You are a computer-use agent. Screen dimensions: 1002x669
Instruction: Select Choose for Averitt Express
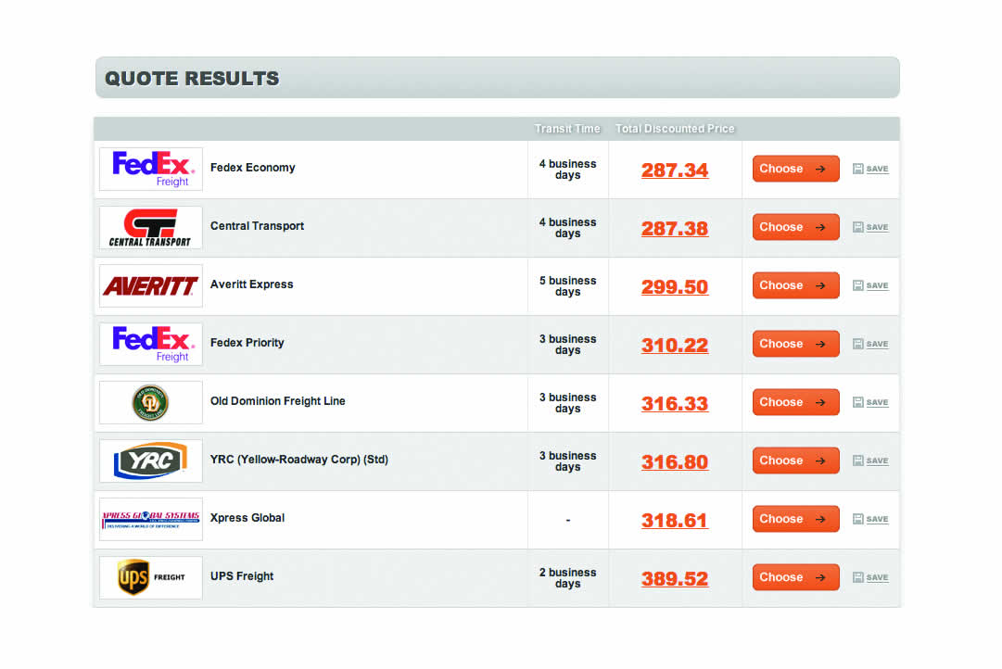(x=795, y=285)
